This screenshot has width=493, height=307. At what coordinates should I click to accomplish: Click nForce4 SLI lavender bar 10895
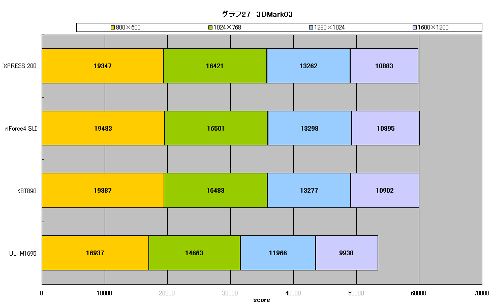(x=385, y=128)
